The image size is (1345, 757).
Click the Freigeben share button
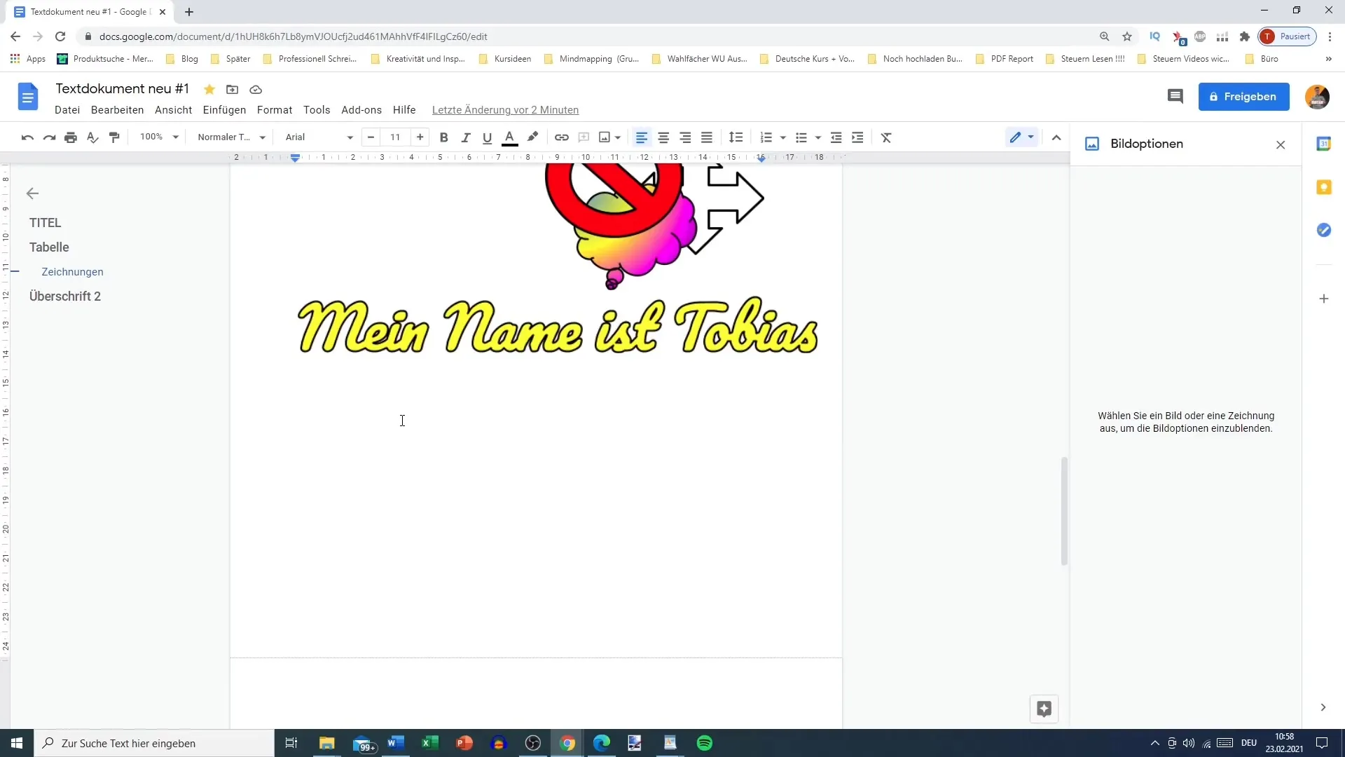tap(1243, 97)
